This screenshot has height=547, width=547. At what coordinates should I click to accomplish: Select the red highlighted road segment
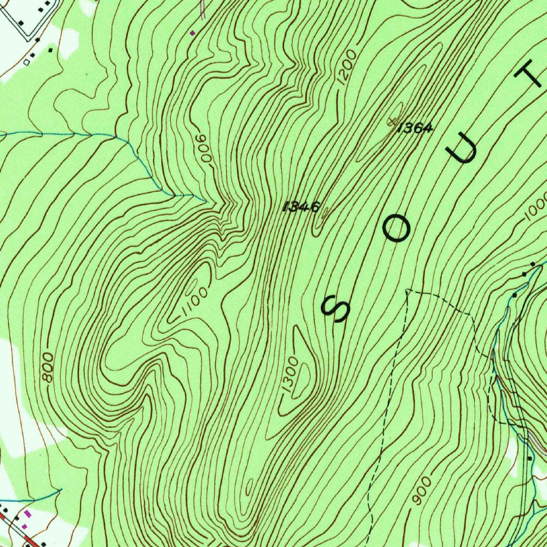pyautogui.click(x=30, y=541)
